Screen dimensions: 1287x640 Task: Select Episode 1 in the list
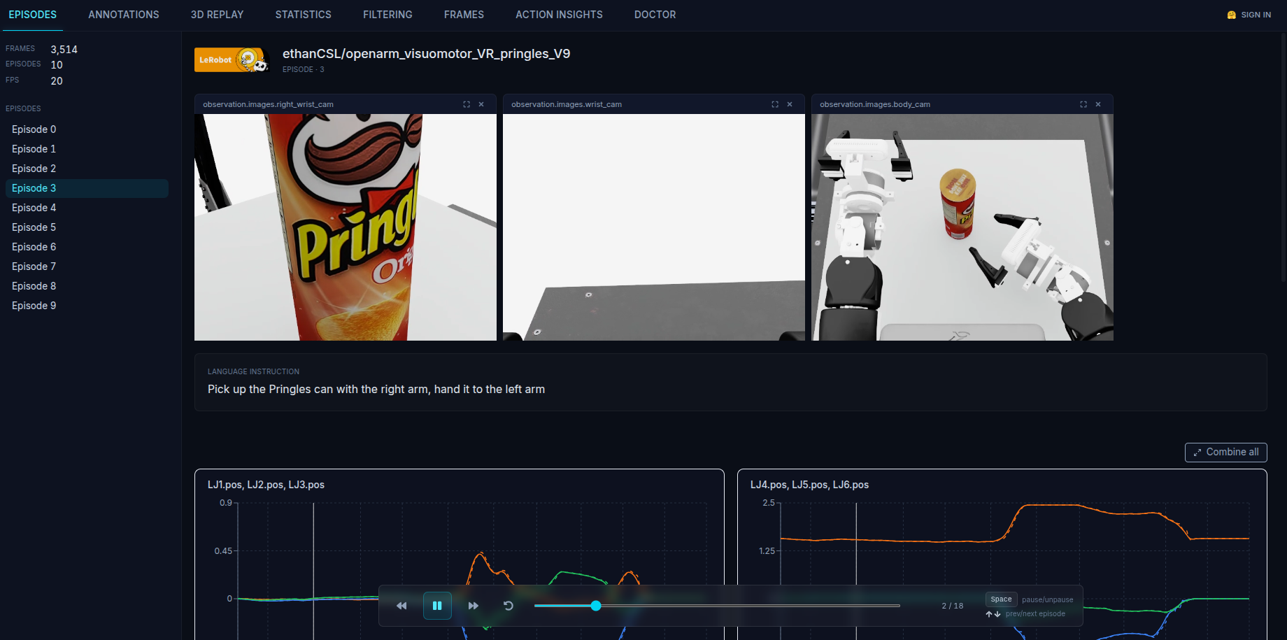pyautogui.click(x=87, y=149)
